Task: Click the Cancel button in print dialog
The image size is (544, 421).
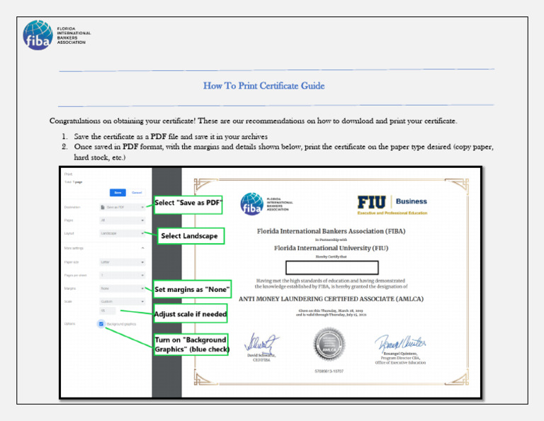Action: click(137, 193)
